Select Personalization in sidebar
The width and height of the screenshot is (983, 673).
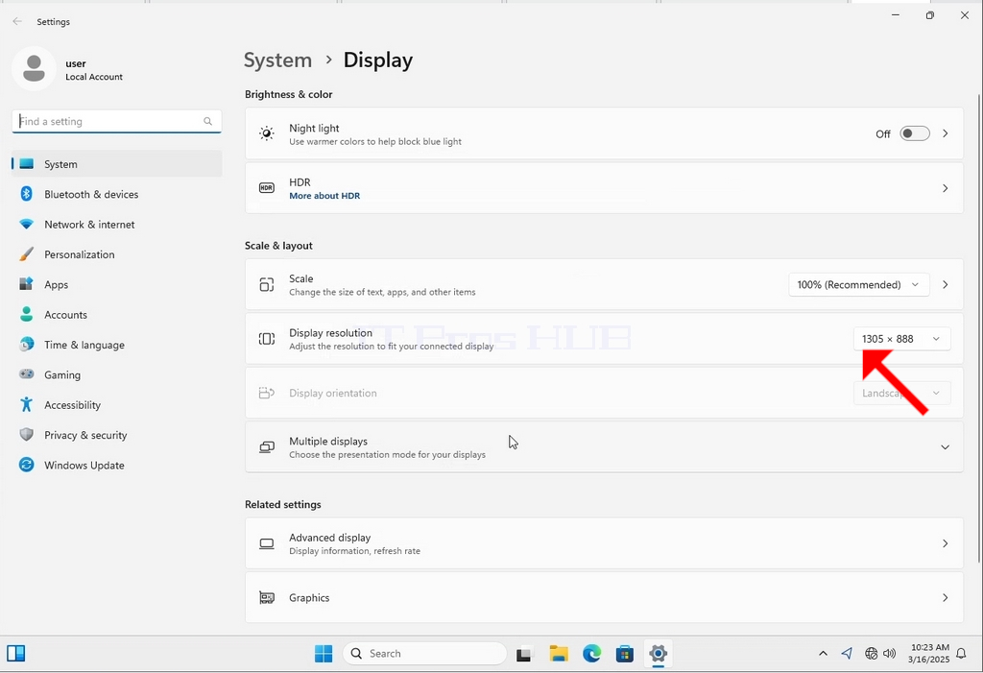pyautogui.click(x=116, y=254)
